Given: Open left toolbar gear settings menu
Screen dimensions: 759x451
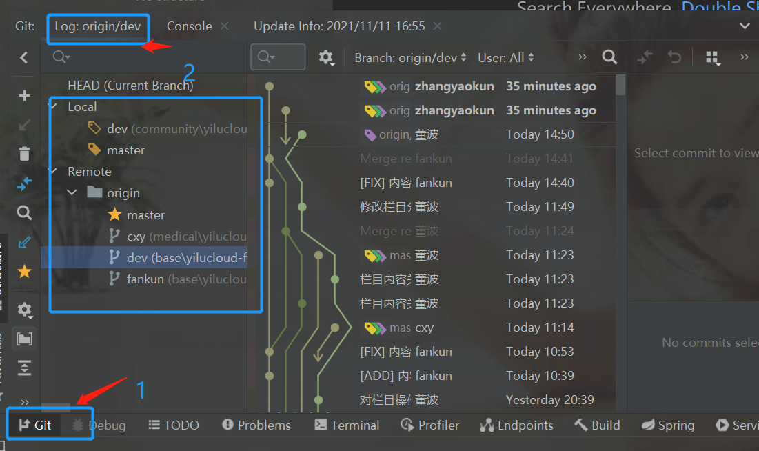Looking at the screenshot, I should [x=25, y=310].
